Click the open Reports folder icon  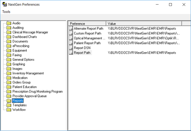9,100
